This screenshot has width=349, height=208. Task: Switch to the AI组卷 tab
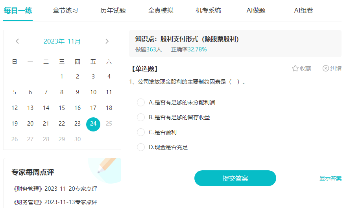(303, 11)
